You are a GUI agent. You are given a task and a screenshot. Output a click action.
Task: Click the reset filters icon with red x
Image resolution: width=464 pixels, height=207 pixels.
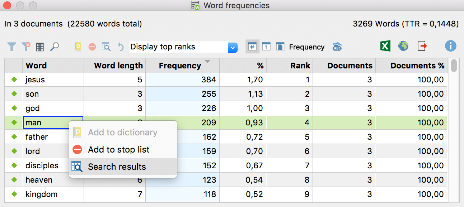click(26, 47)
